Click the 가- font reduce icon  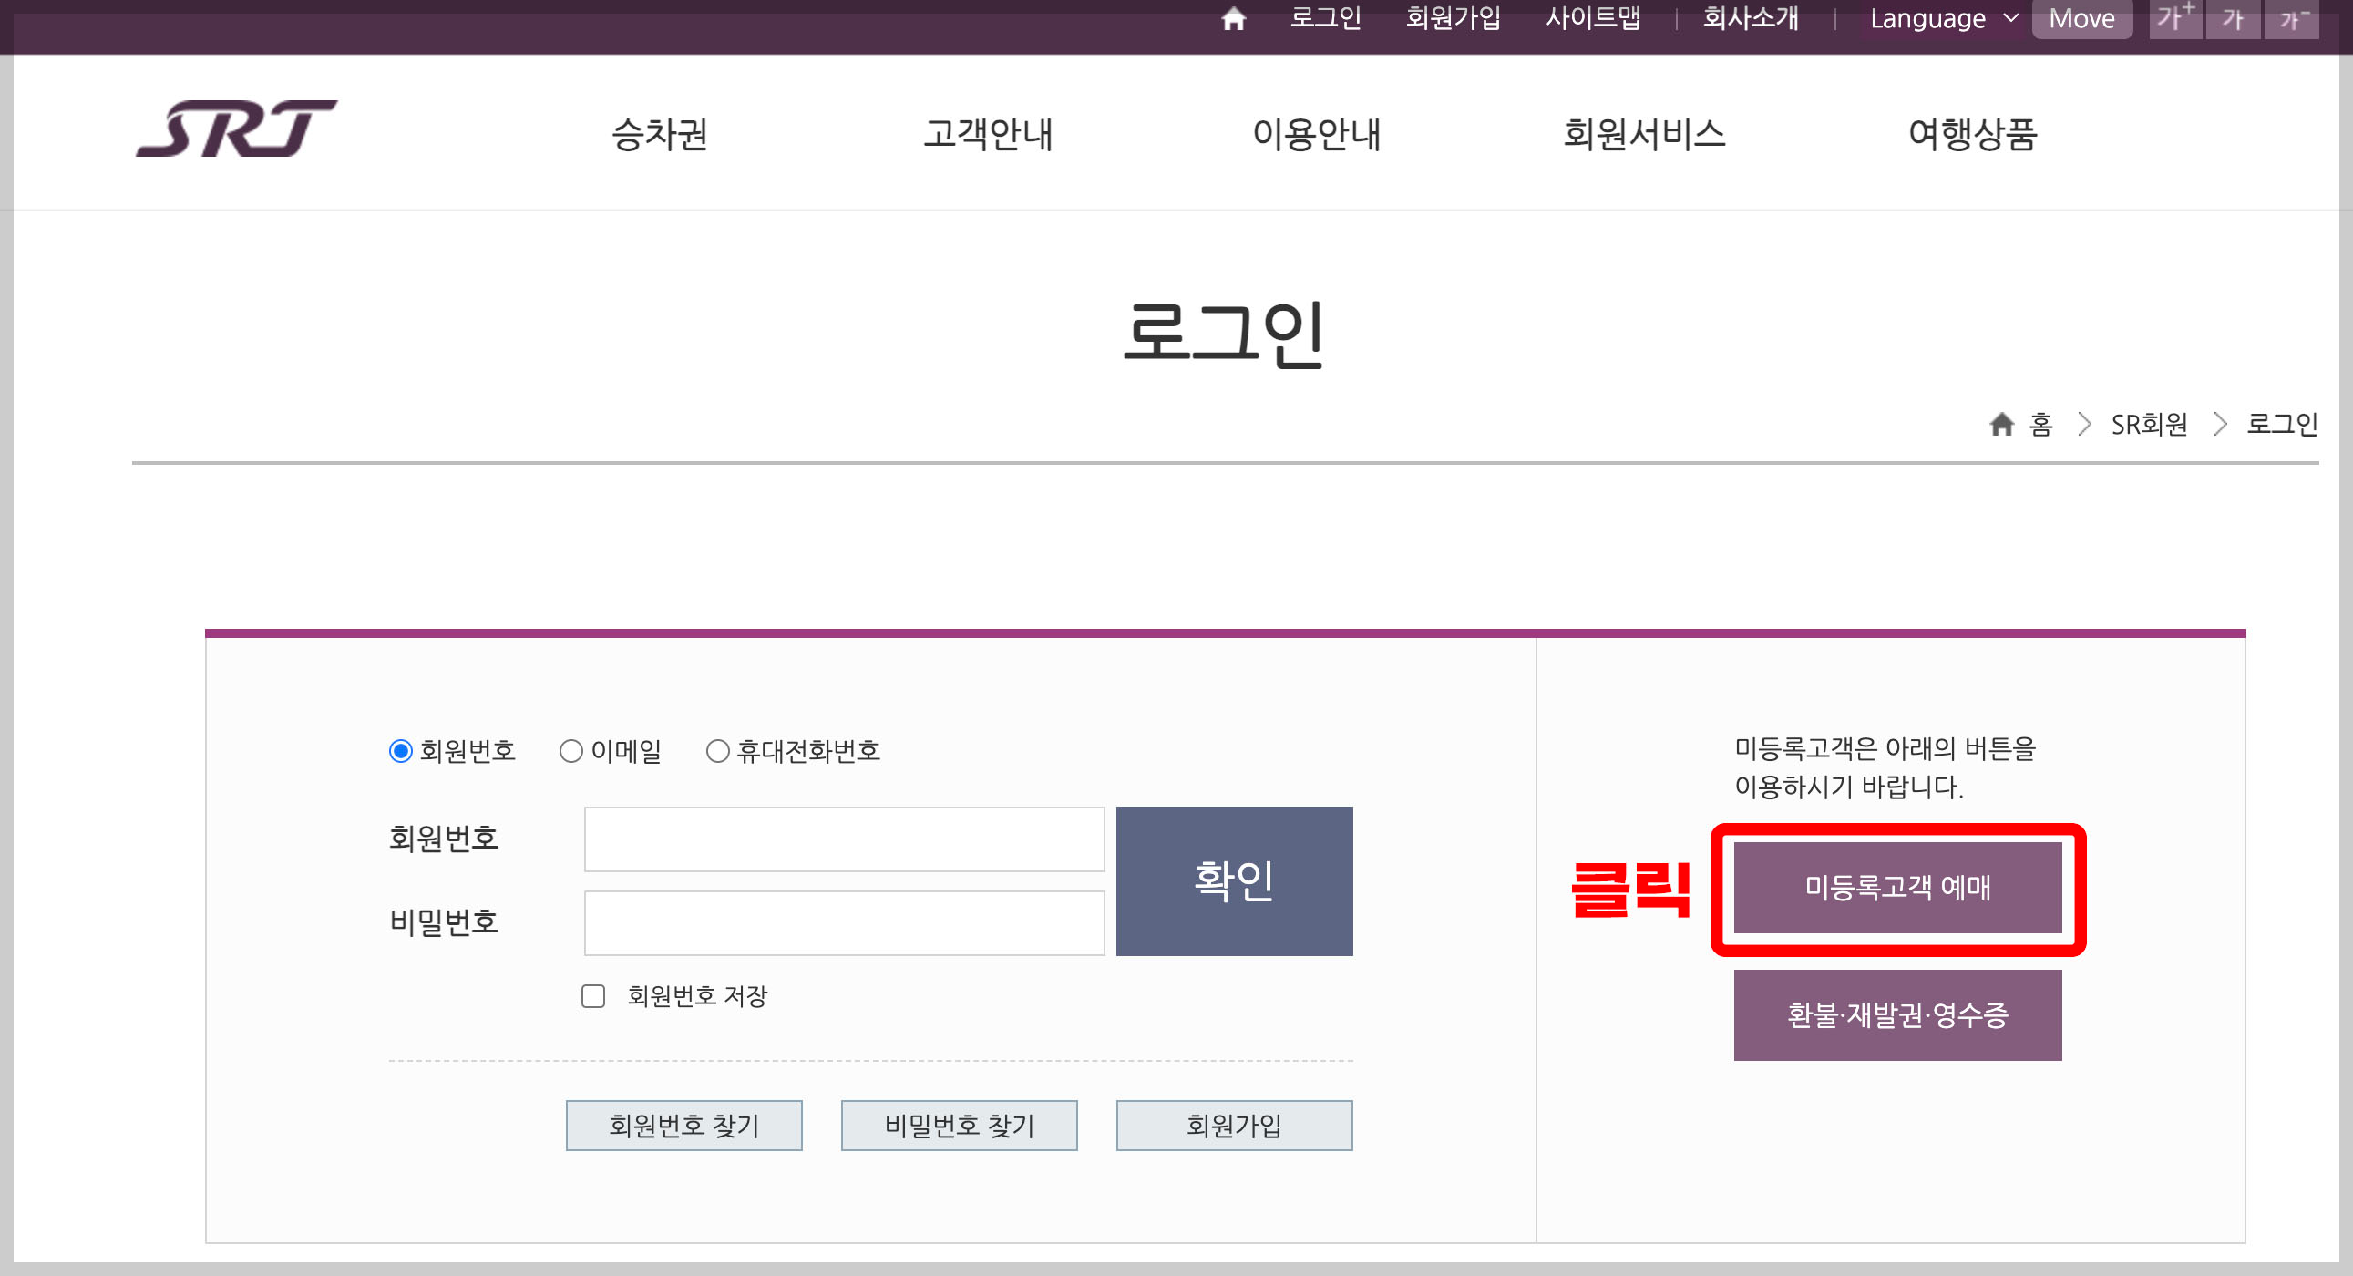2293,19
